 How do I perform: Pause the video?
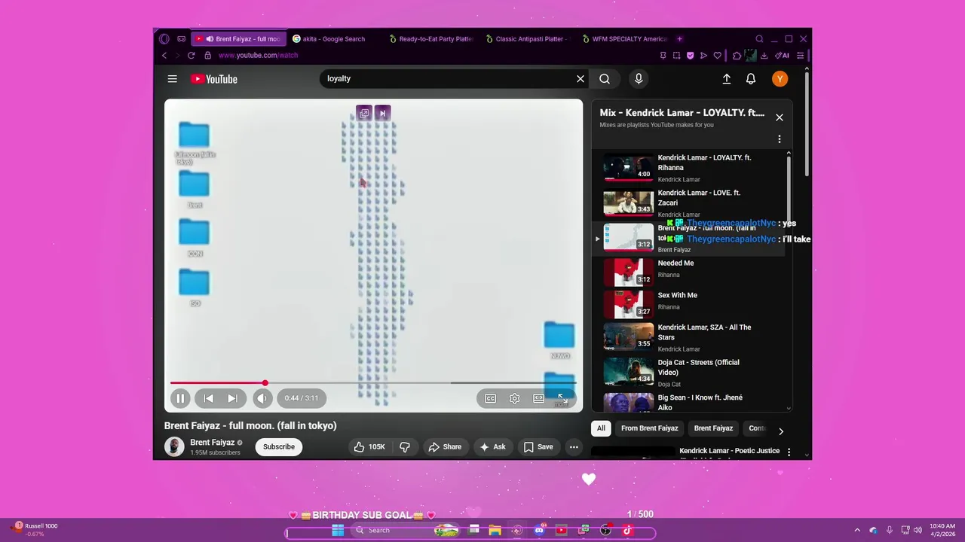click(180, 398)
